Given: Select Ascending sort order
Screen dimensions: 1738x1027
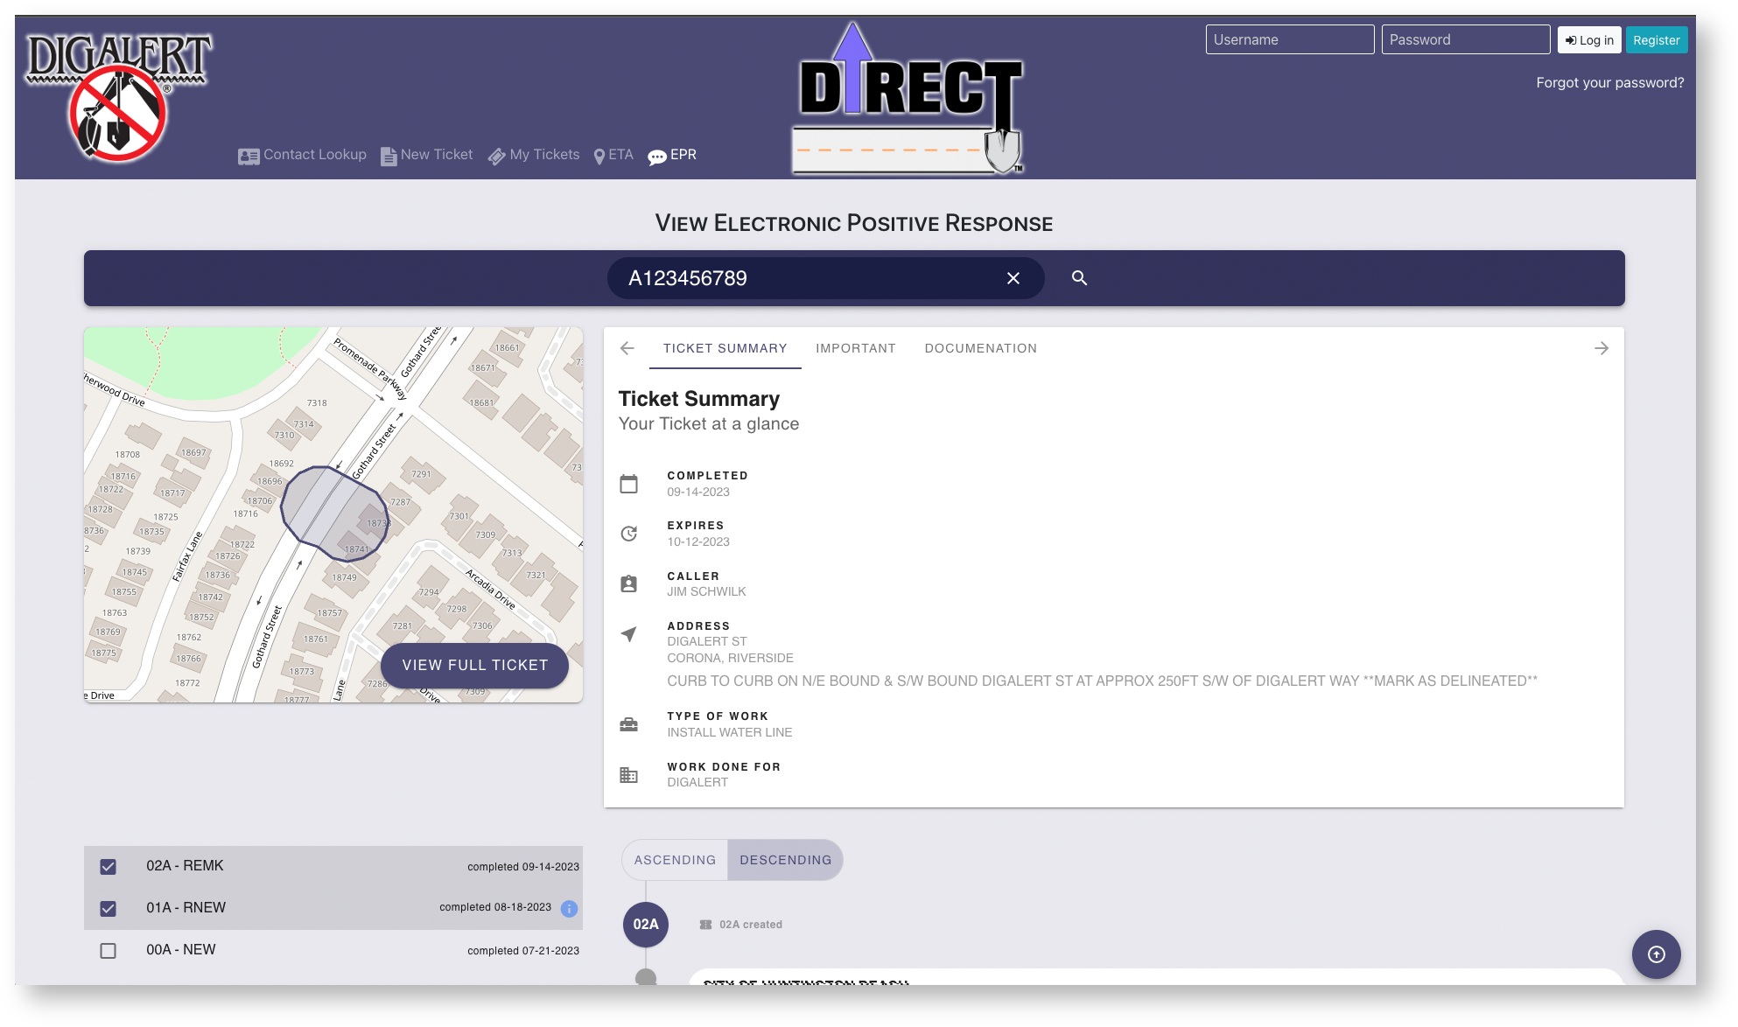Looking at the screenshot, I should tap(675, 860).
